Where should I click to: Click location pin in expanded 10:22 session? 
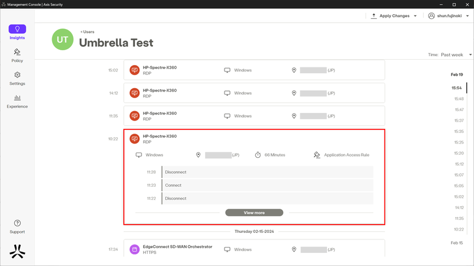pyautogui.click(x=198, y=155)
